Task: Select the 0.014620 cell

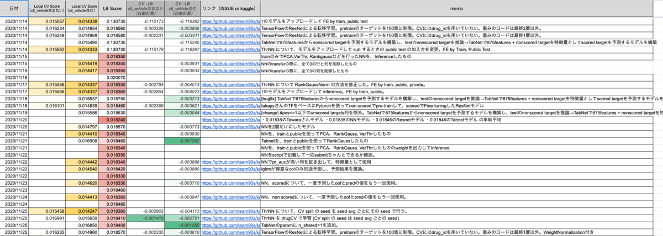Action: [x=81, y=183]
